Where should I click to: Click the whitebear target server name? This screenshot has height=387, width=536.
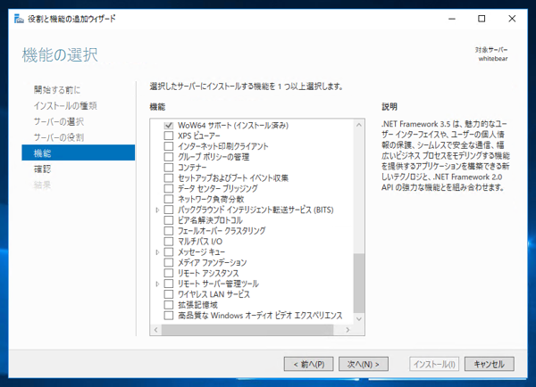coord(493,59)
